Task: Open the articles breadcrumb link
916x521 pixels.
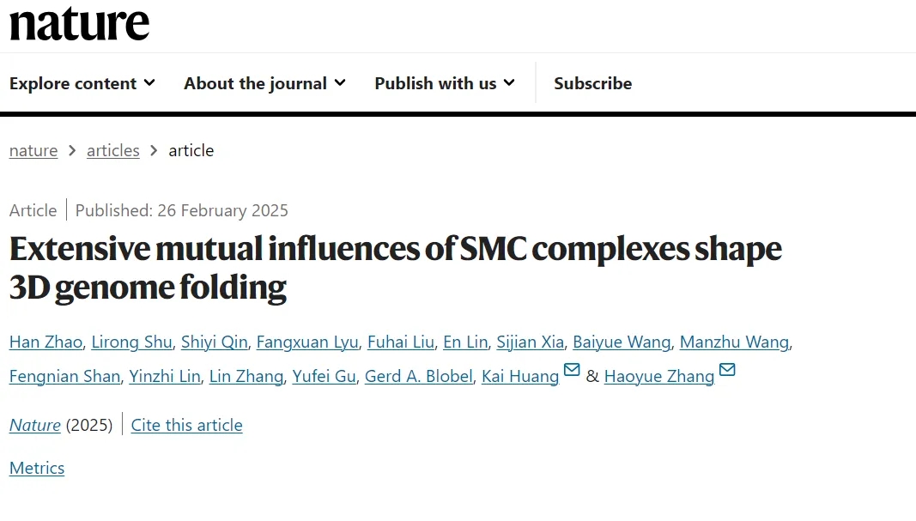Action: [x=112, y=151]
